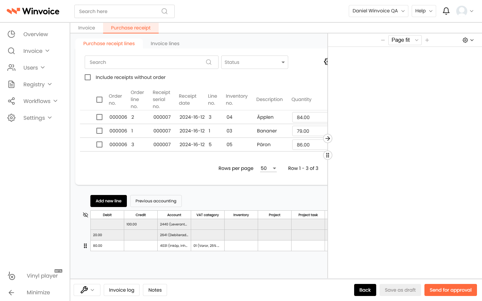Viewport: 482px width, 301px height.
Task: Click the row grip on 4031 accounting line
Action: [x=85, y=246]
